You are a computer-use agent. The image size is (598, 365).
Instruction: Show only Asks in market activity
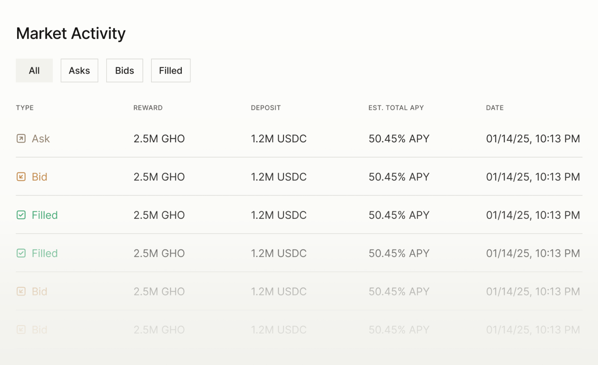[x=79, y=71]
